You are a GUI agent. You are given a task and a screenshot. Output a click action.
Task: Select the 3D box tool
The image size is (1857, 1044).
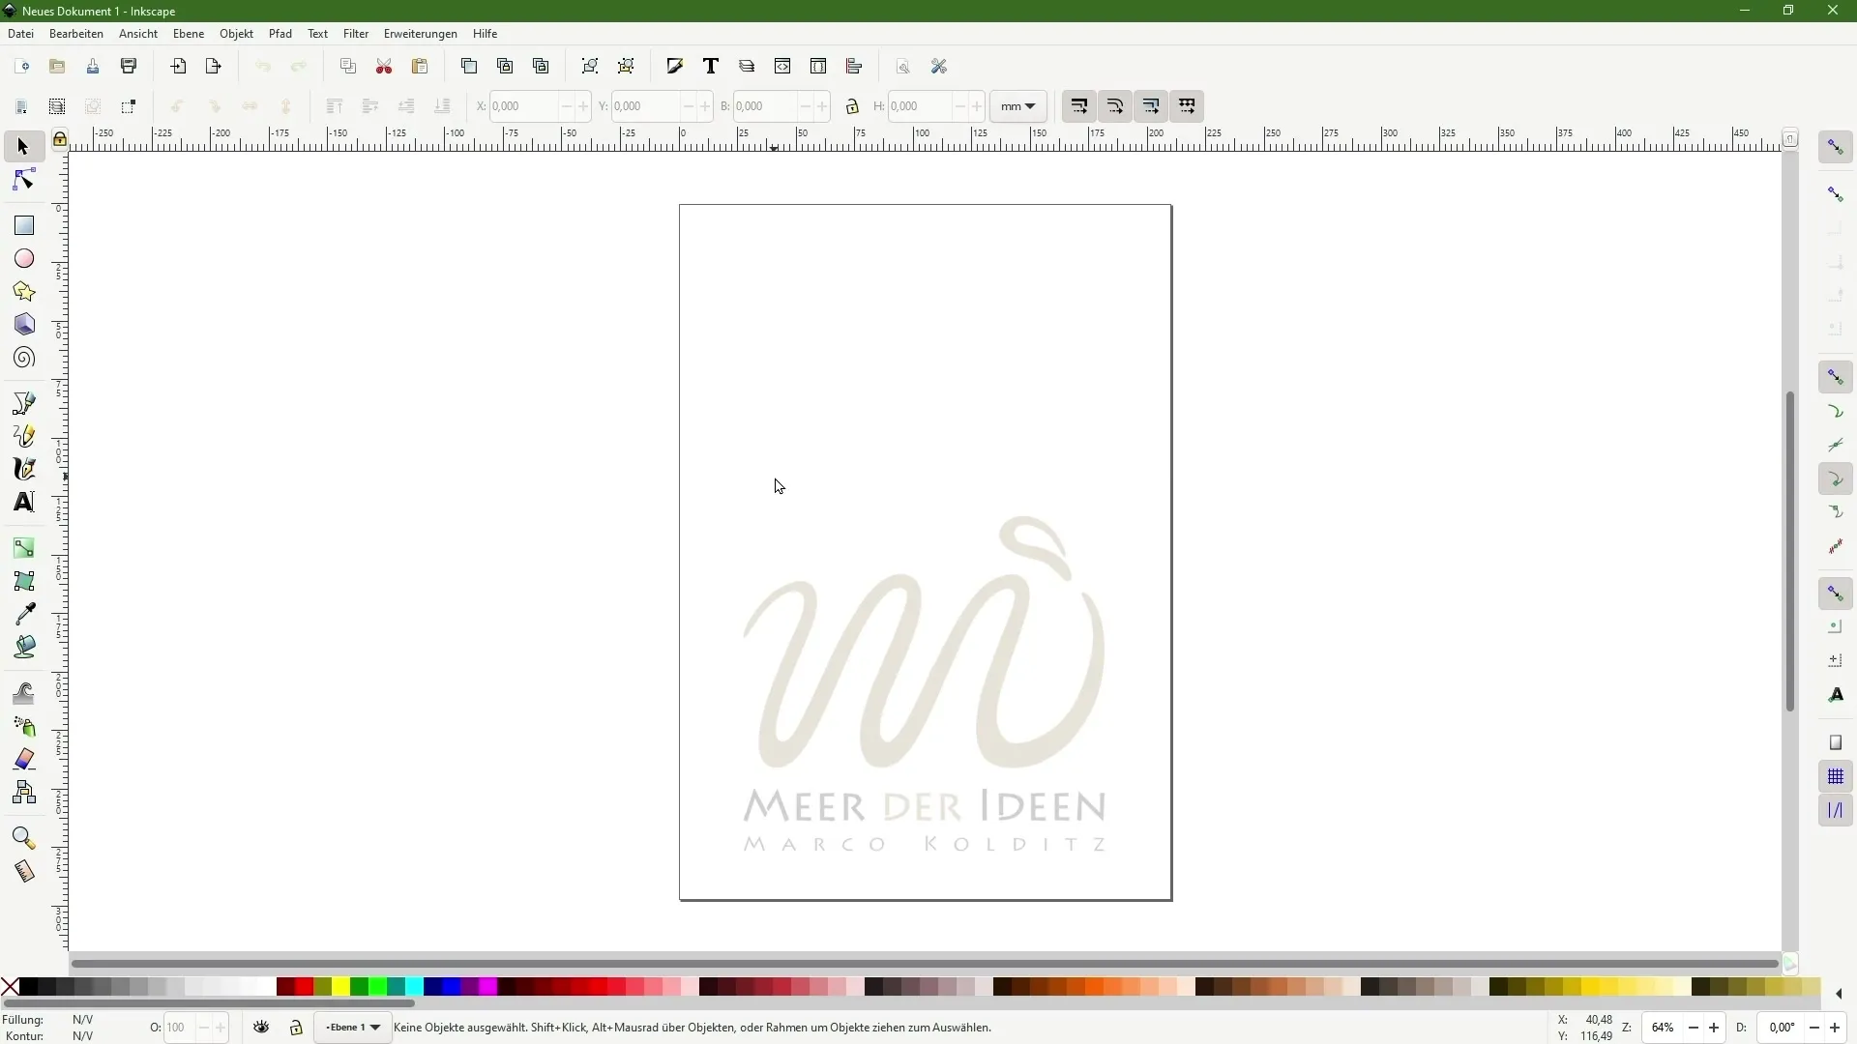pyautogui.click(x=23, y=325)
